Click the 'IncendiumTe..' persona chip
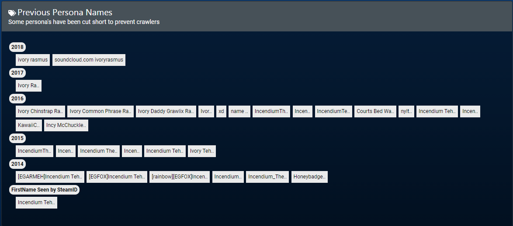Viewport: 513px width, 226px height. point(333,111)
